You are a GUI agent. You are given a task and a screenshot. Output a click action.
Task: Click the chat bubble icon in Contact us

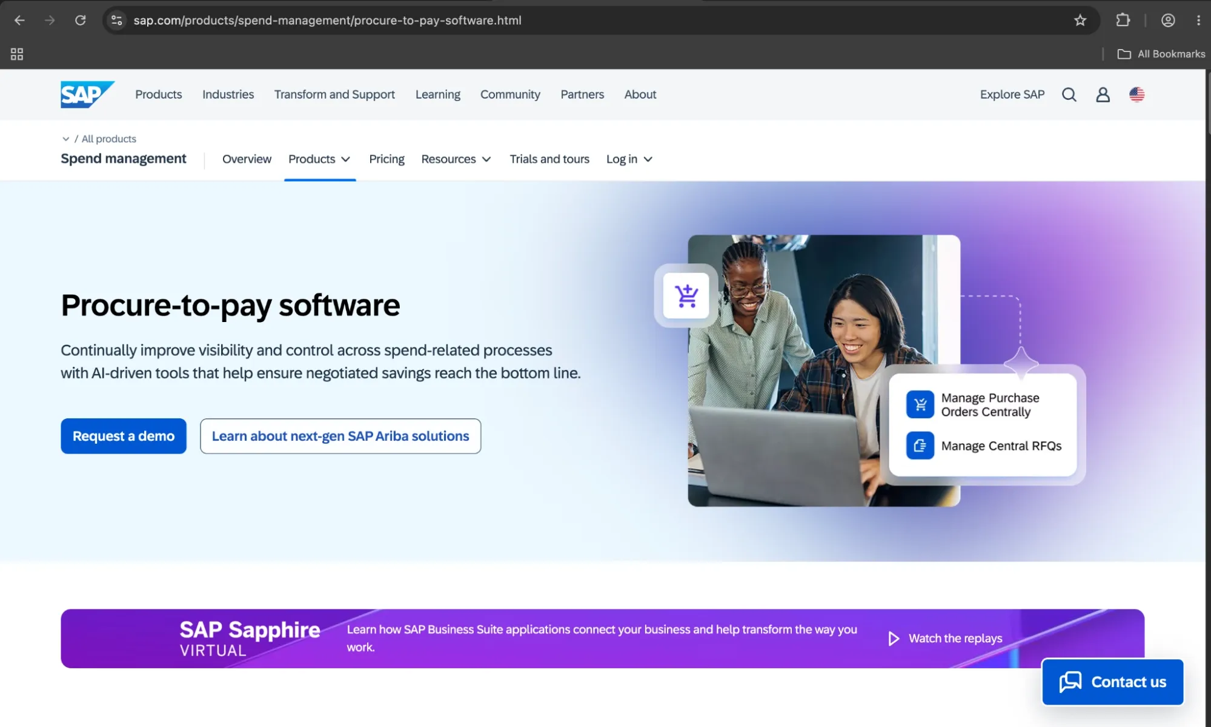[x=1070, y=682]
